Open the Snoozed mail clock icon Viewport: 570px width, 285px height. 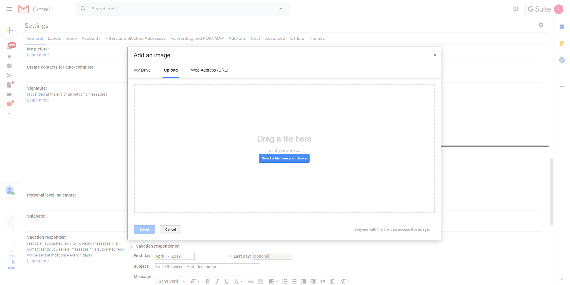(x=9, y=66)
